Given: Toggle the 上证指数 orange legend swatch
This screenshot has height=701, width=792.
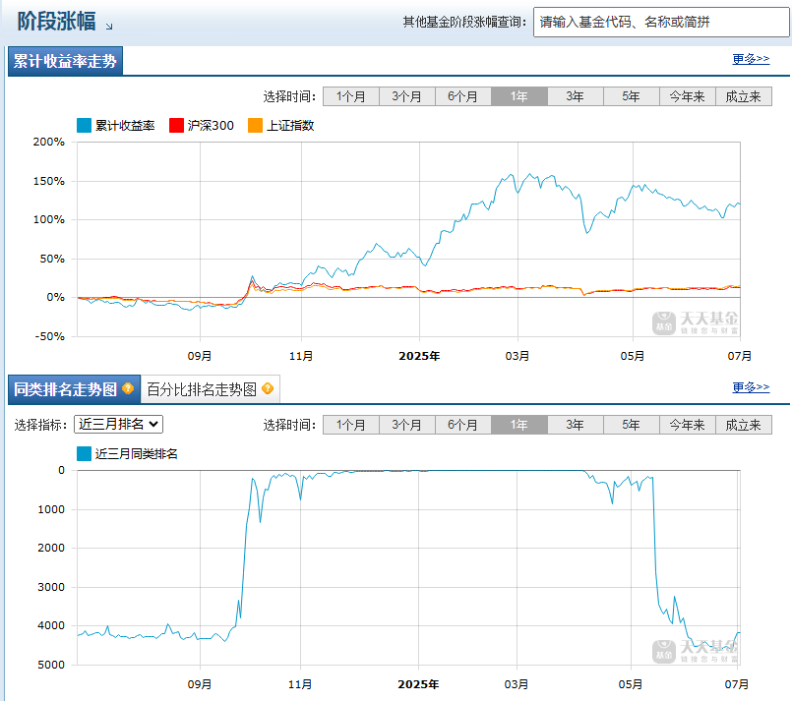Looking at the screenshot, I should pyautogui.click(x=255, y=125).
